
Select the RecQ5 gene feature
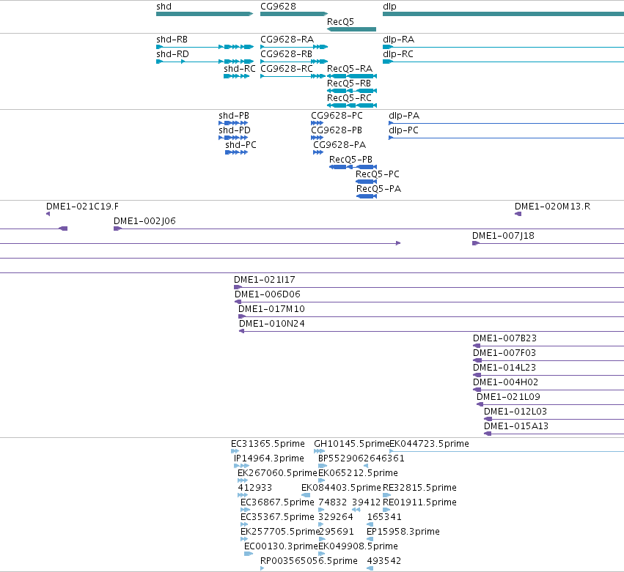tap(351, 29)
